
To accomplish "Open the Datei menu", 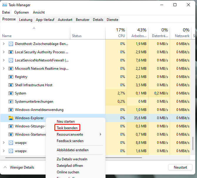I will (6, 12).
